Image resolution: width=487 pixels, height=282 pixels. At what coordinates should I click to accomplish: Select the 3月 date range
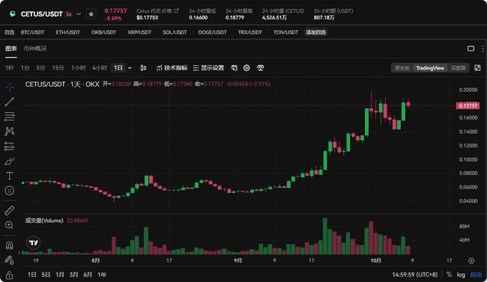(74, 275)
